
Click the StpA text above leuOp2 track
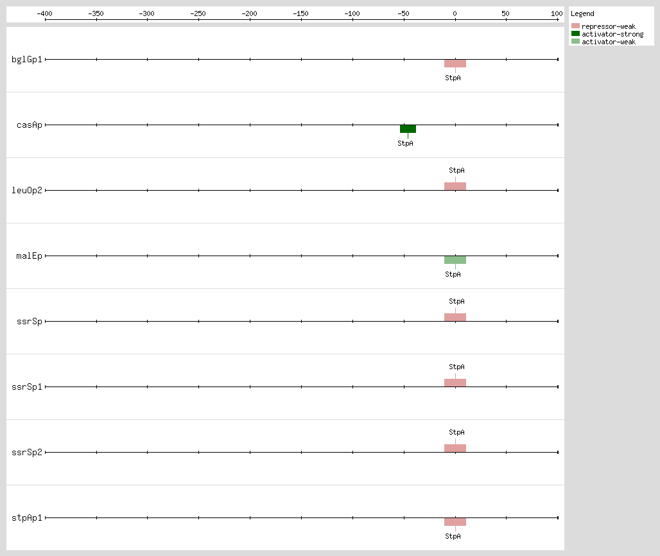point(456,171)
